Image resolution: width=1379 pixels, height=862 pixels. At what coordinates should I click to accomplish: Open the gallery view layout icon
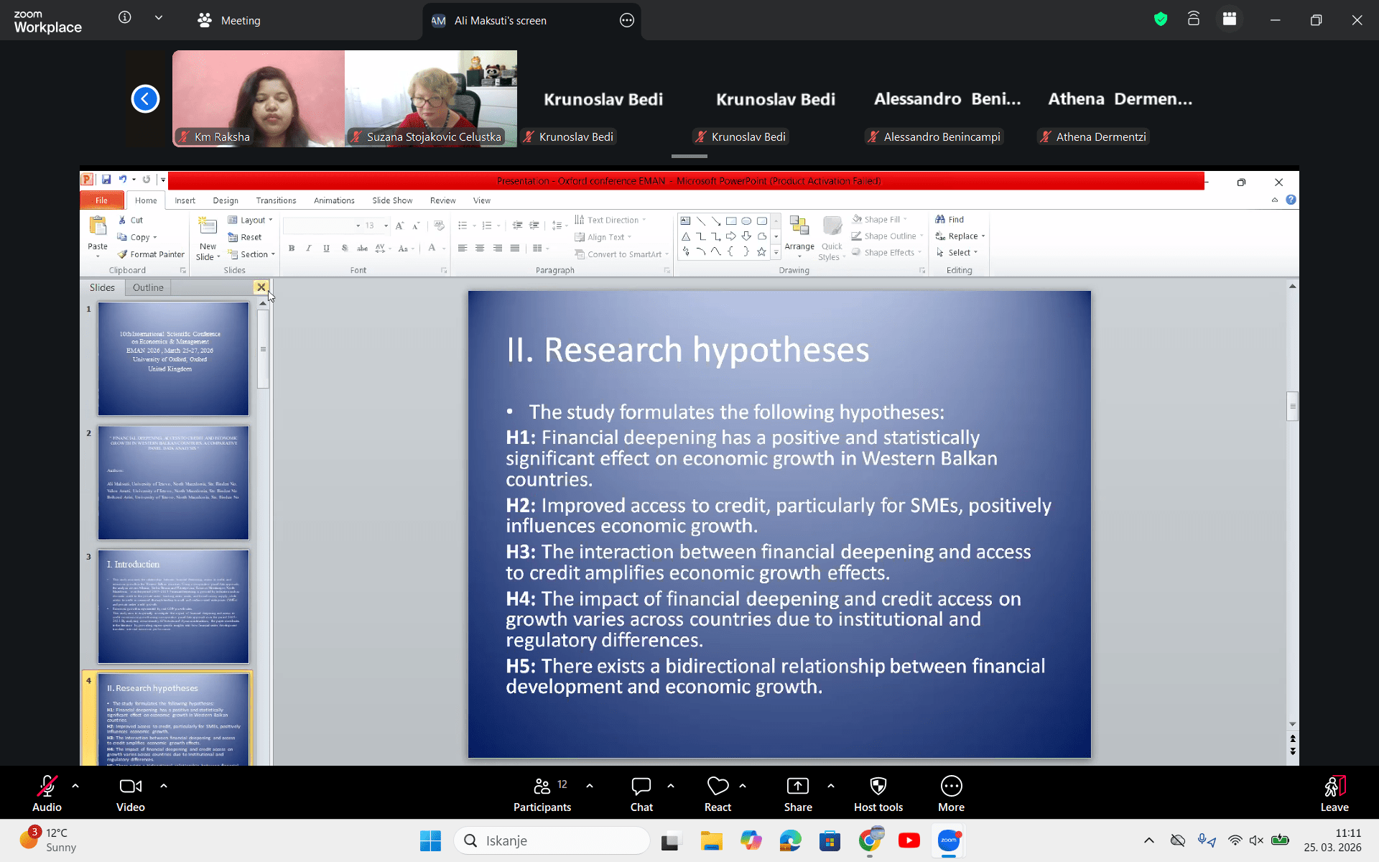[1230, 19]
